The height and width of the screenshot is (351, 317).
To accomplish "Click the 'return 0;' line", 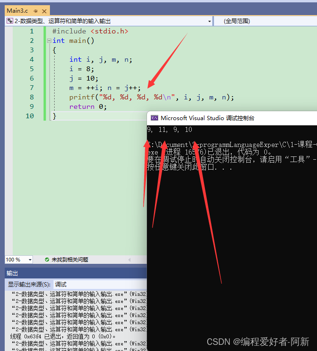I will pos(88,107).
